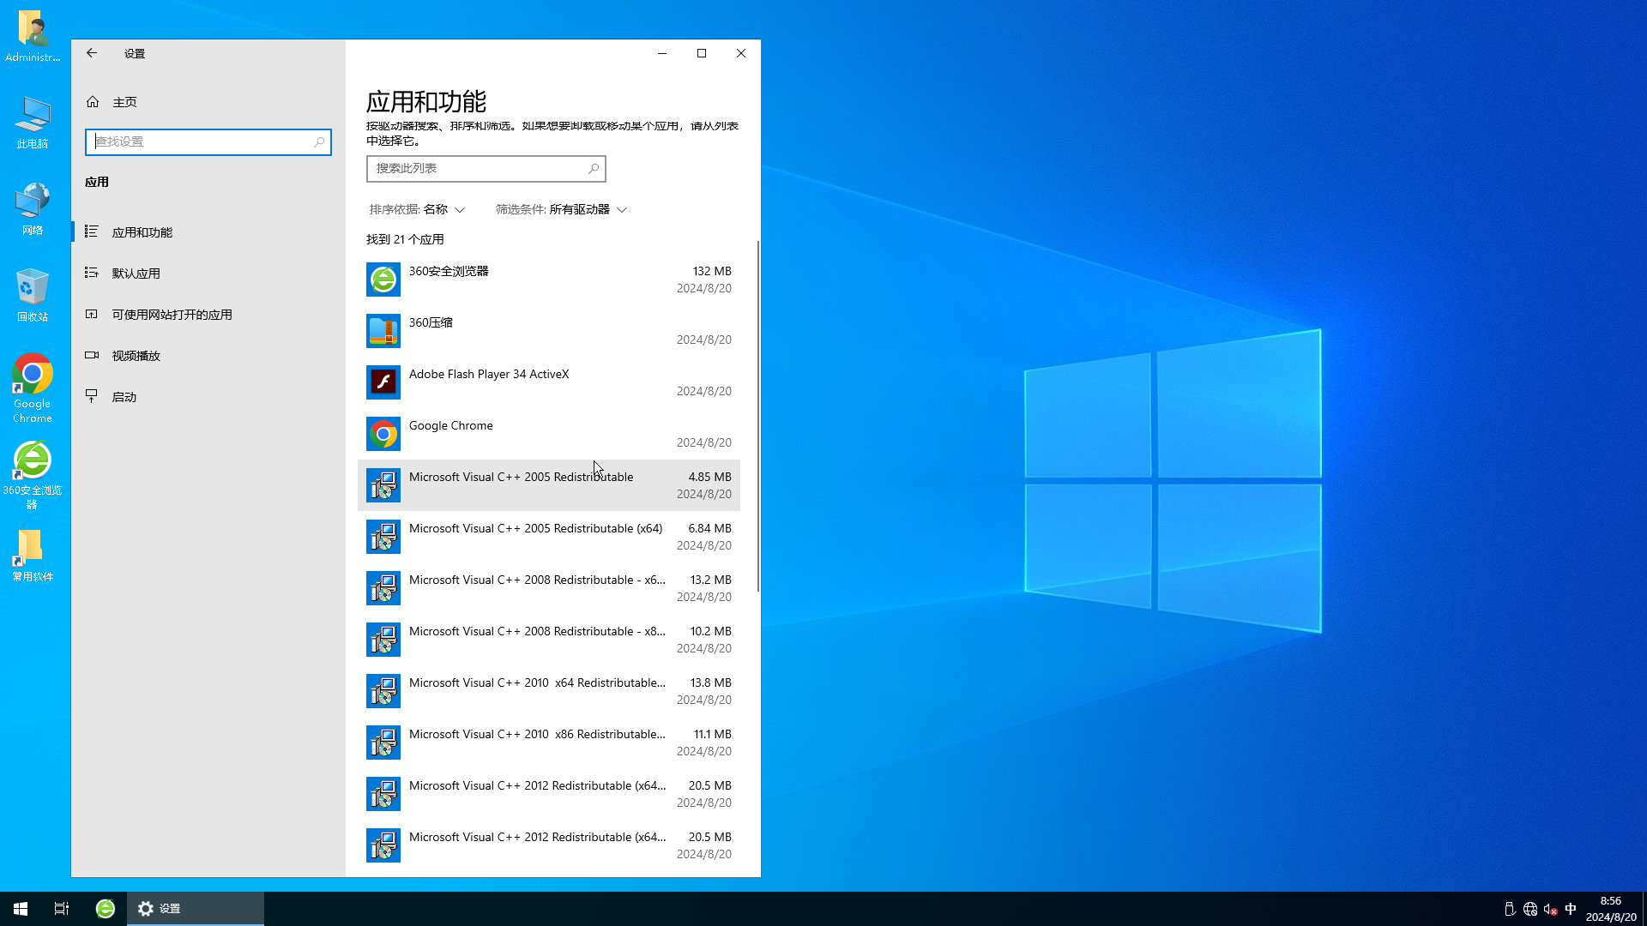Click the 360压缩 app icon
Viewport: 1647px width, 926px height.
383,331
